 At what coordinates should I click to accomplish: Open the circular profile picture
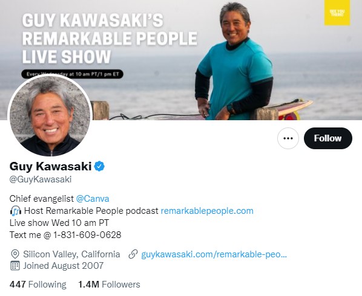(x=50, y=115)
